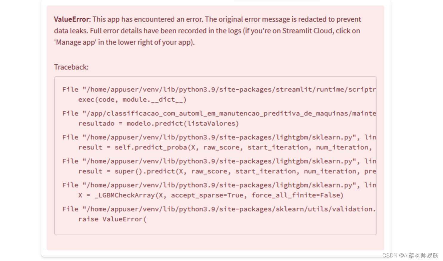The image size is (443, 261).
Task: Click the streamlit/runtime File path line
Action: point(219,89)
